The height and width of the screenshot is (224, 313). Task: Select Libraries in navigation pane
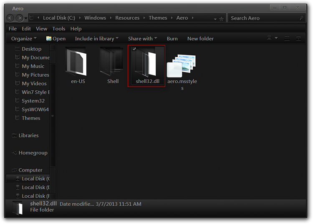tap(28, 136)
